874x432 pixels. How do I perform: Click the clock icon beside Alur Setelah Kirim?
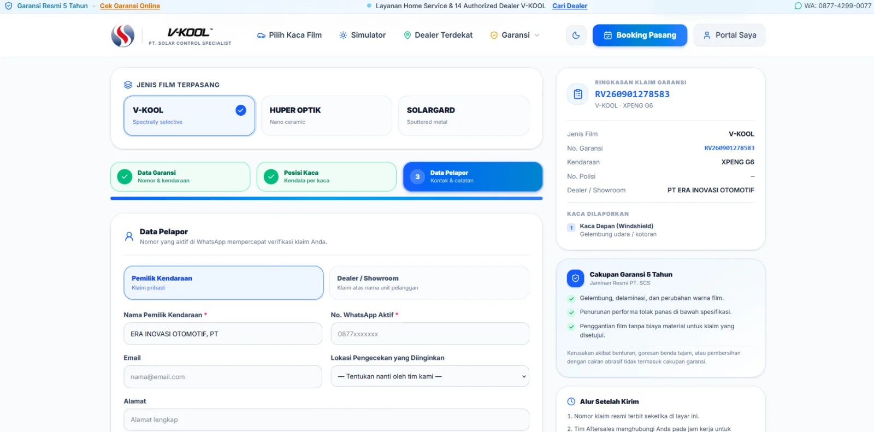coord(571,401)
